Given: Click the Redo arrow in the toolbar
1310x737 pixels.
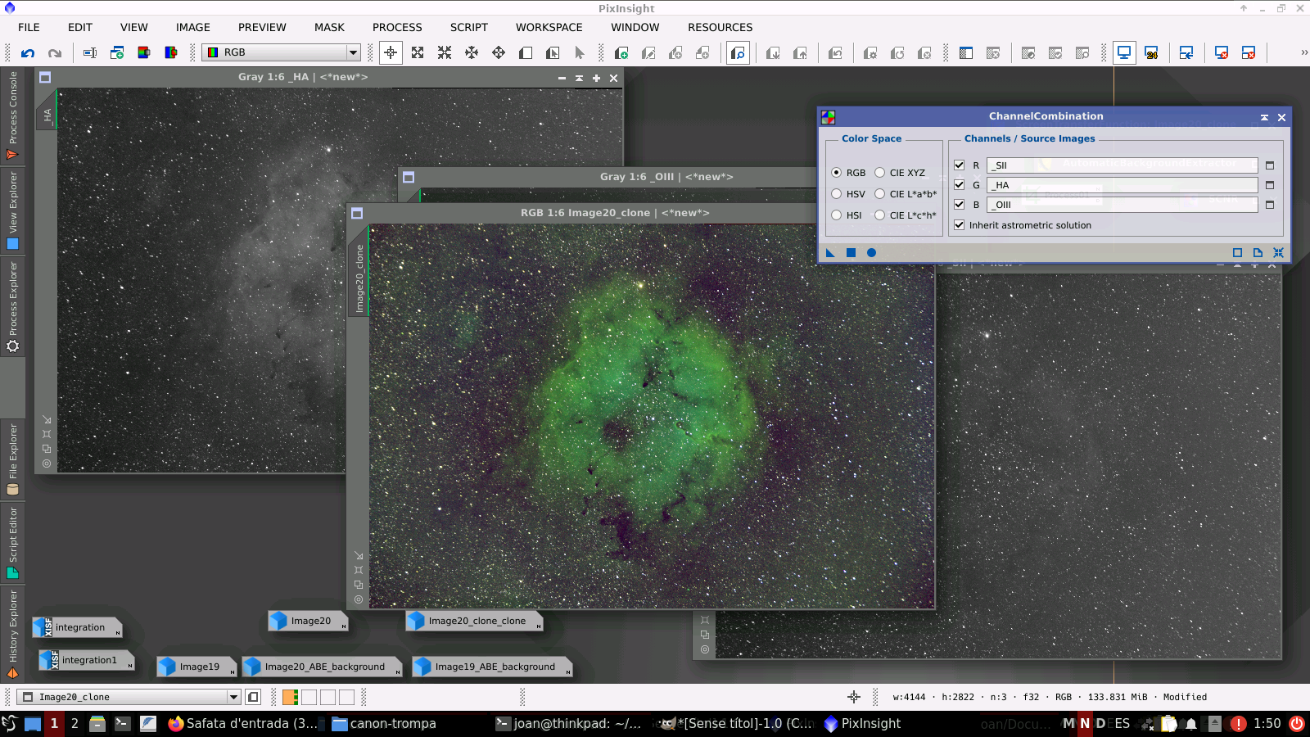Looking at the screenshot, I should [55, 53].
